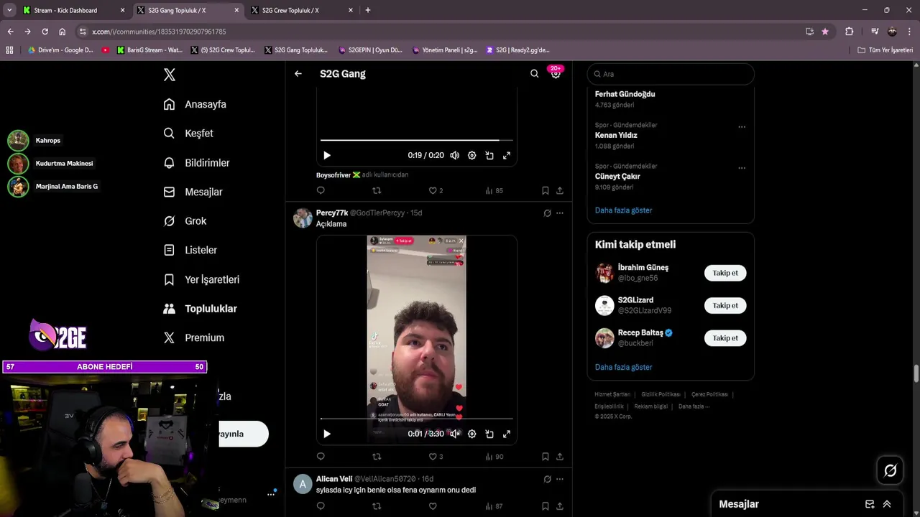Image resolution: width=920 pixels, height=517 pixels.
Task: Open Alican Veli profile link
Action: point(334,479)
